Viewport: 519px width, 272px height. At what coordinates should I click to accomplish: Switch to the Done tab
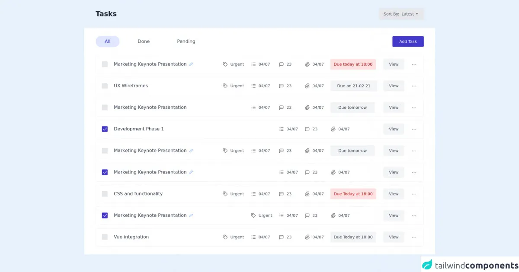(x=144, y=41)
